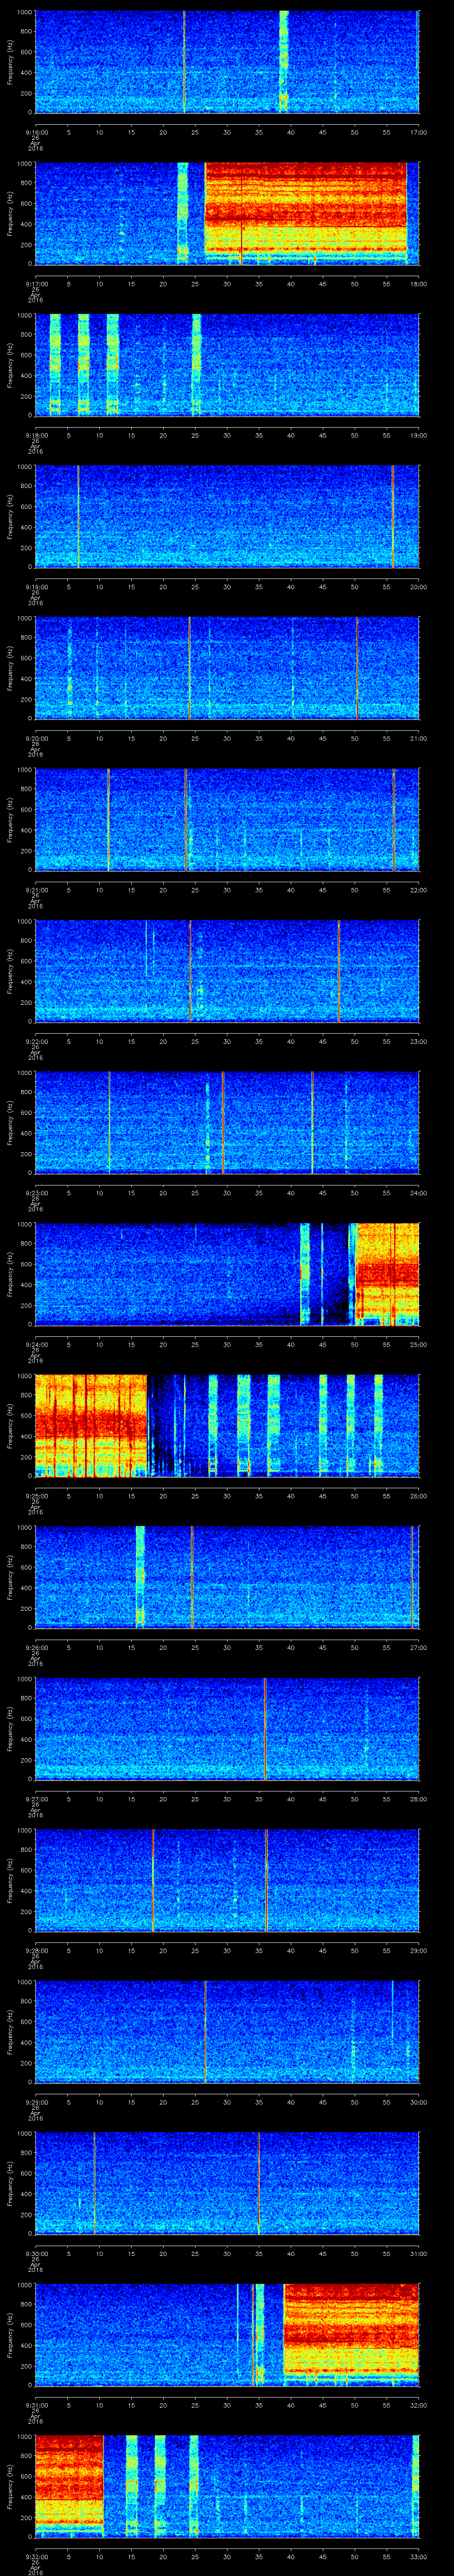The image size is (454, 2576).
Task: Click the 24:00 end time label
Action: coord(419,1193)
